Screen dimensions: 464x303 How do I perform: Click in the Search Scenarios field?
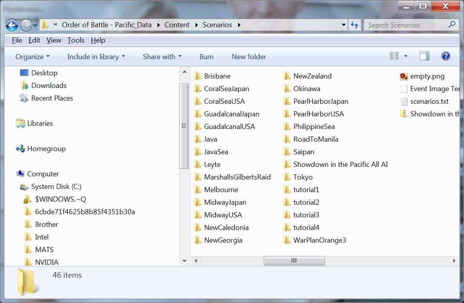click(405, 25)
